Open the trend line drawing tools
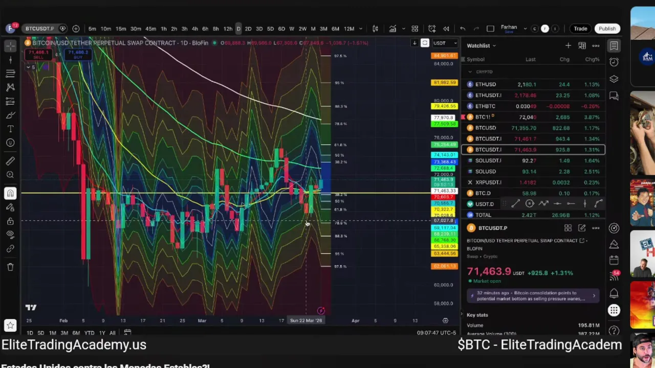 10,60
